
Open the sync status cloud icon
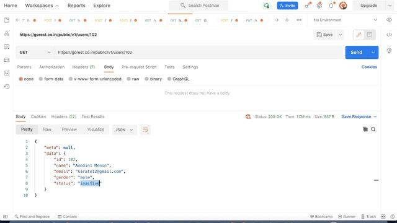266,6
